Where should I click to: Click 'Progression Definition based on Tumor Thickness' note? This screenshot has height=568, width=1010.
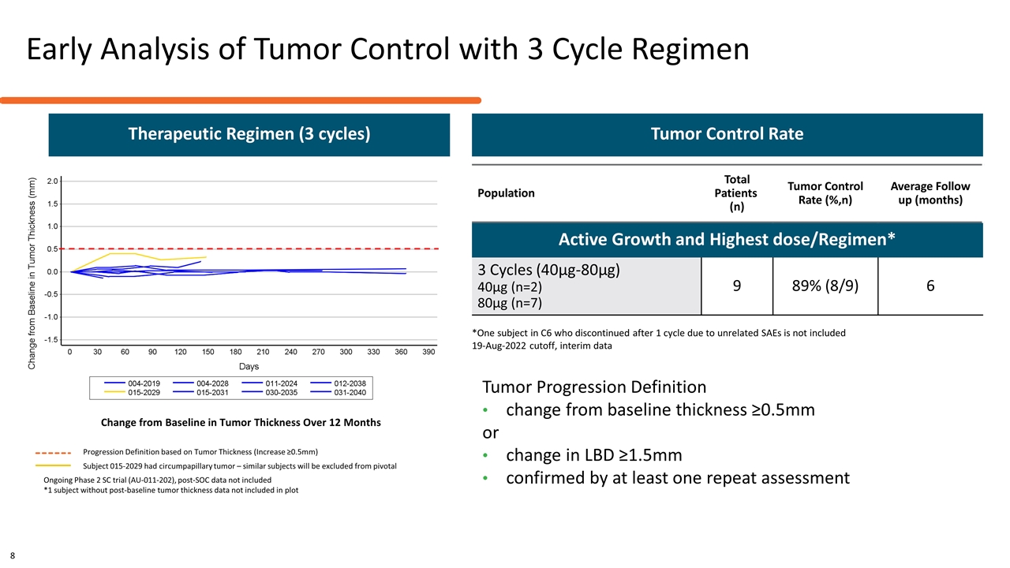(x=200, y=452)
